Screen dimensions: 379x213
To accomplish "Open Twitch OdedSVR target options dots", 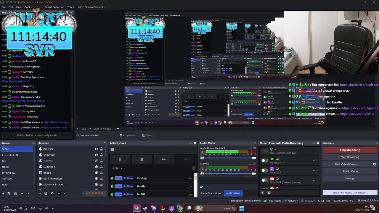I will click(315, 171).
